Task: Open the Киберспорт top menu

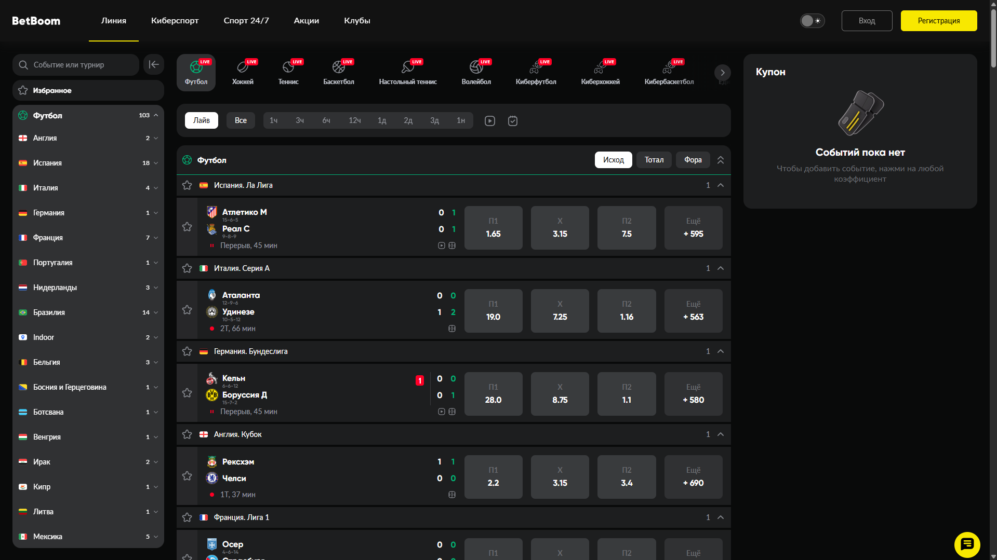Action: click(175, 21)
